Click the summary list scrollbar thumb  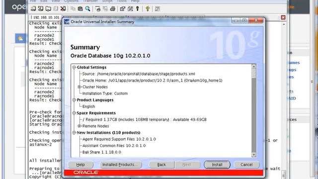[254, 73]
